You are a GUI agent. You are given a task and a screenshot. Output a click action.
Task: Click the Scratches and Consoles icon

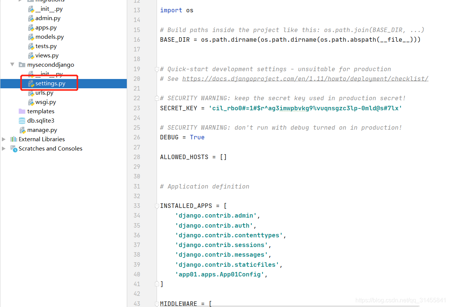[14, 149]
